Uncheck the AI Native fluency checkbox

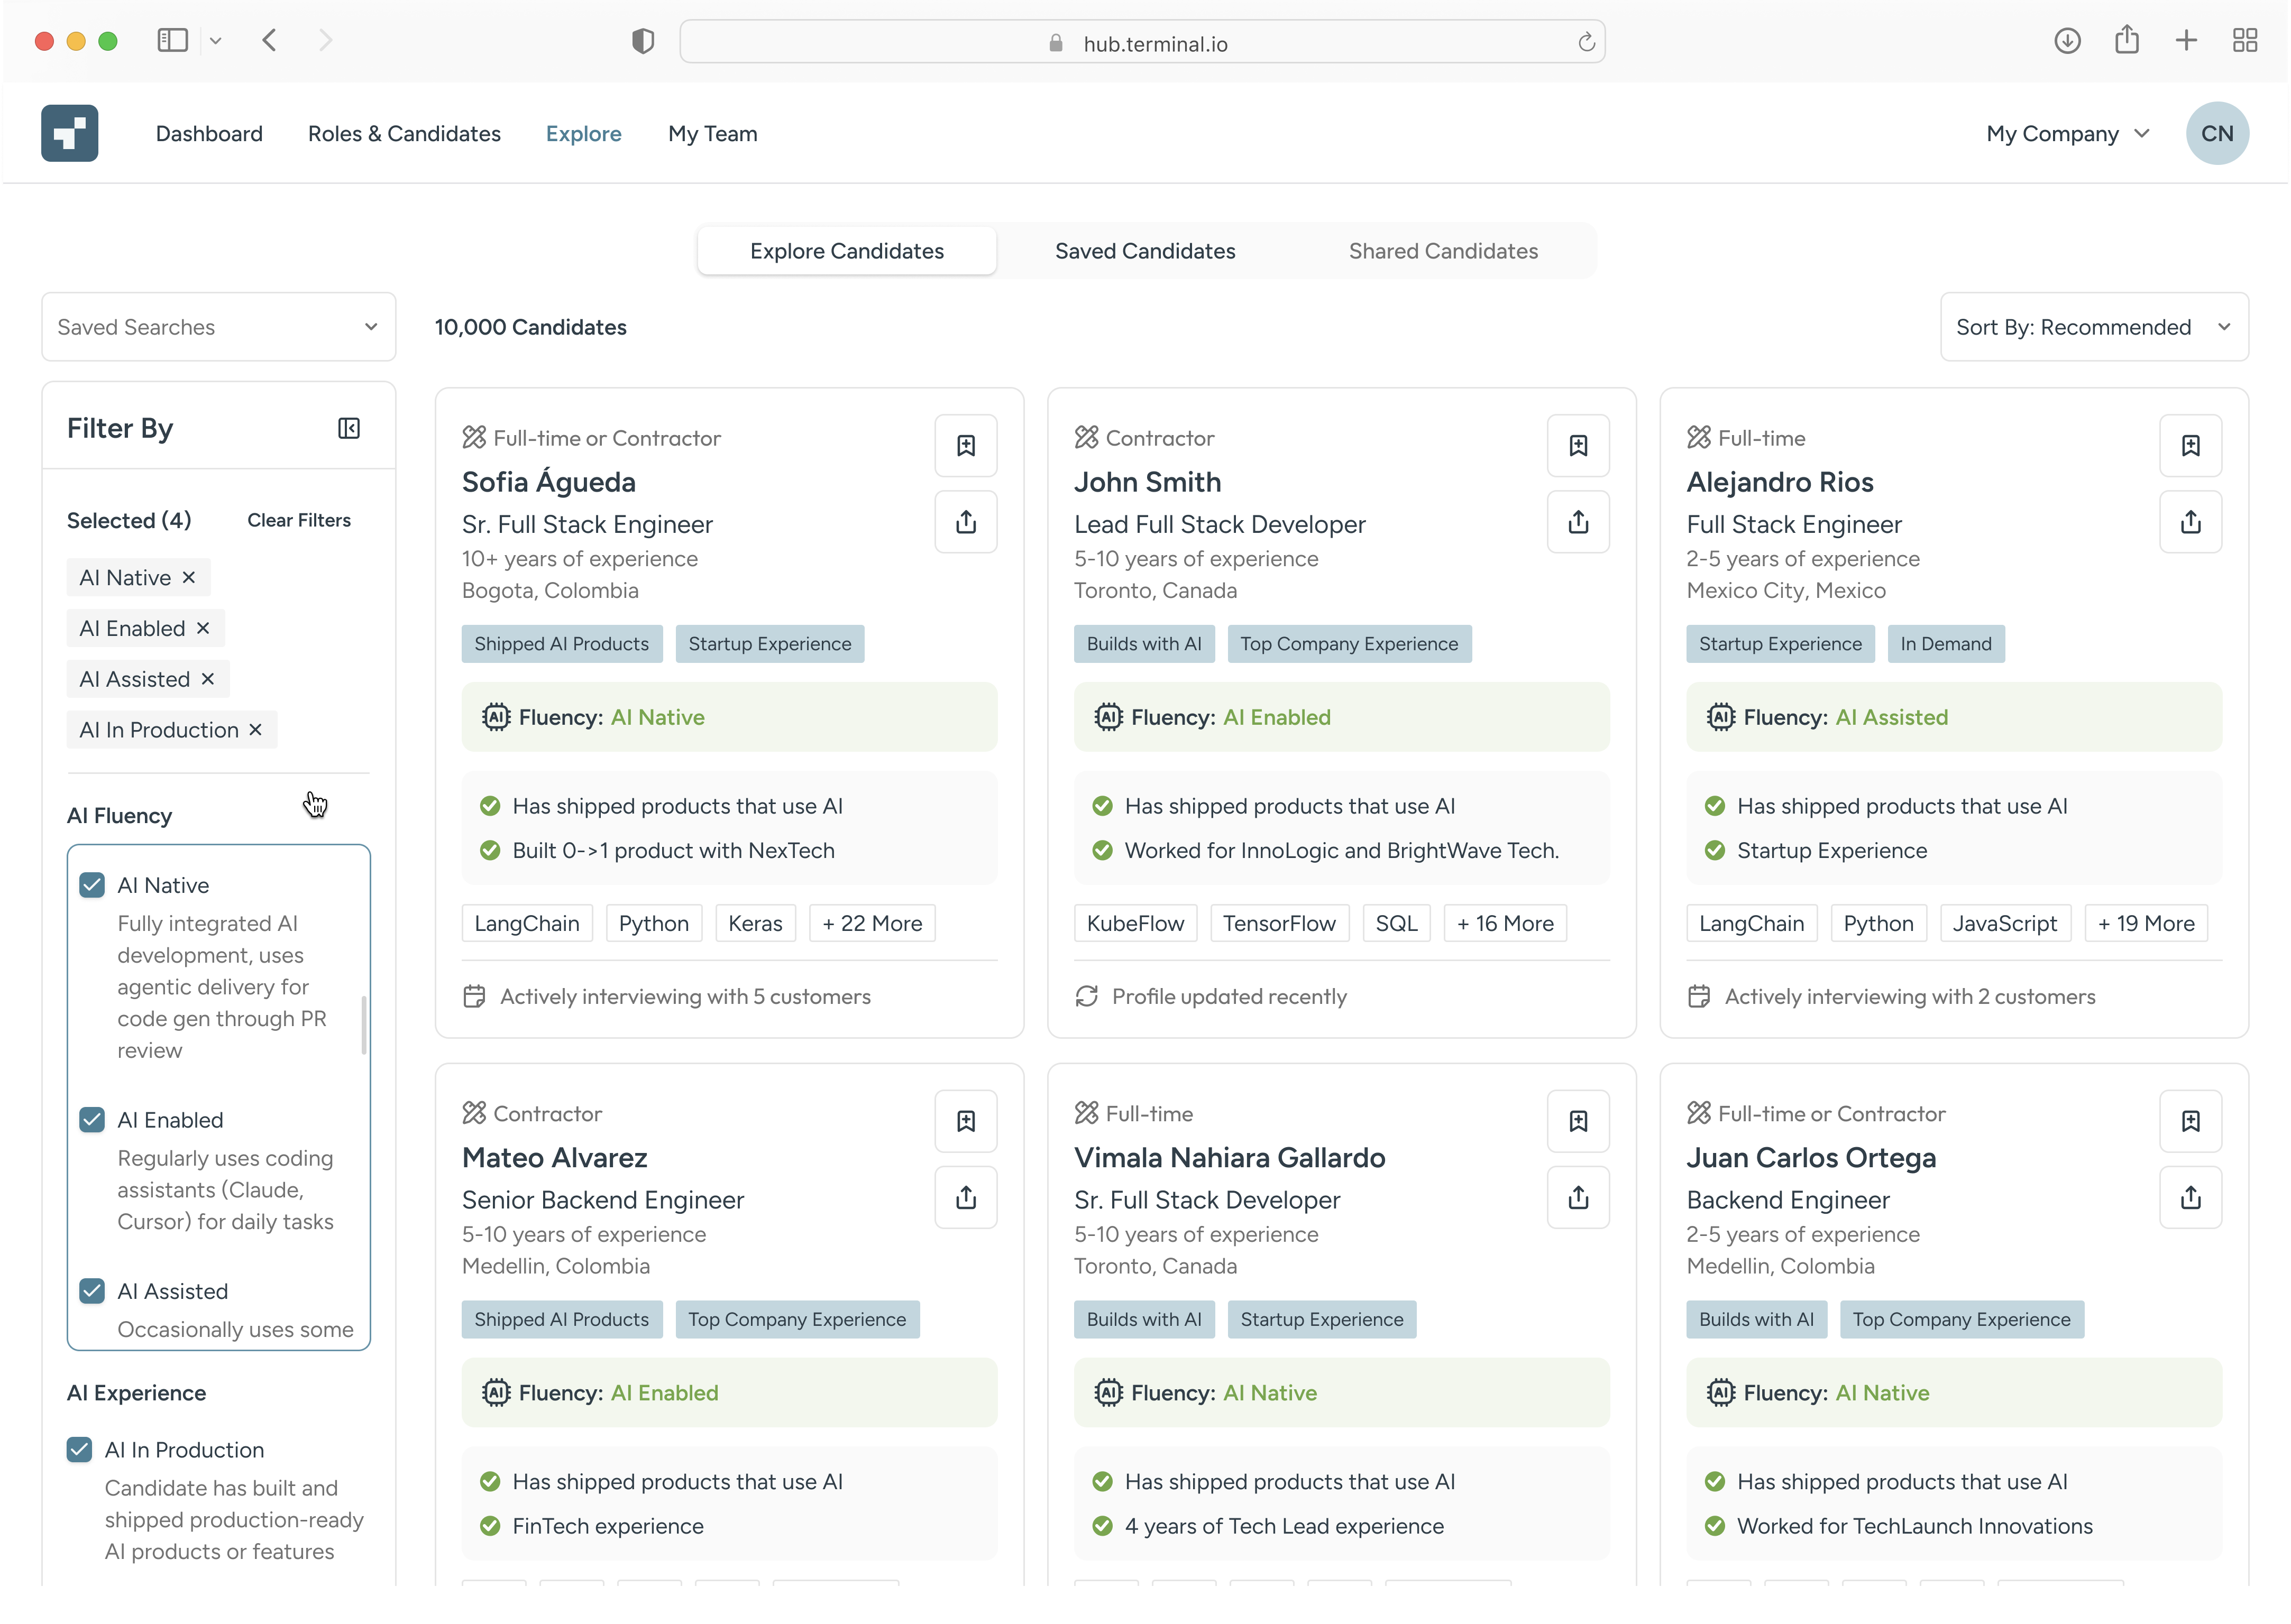(x=92, y=884)
